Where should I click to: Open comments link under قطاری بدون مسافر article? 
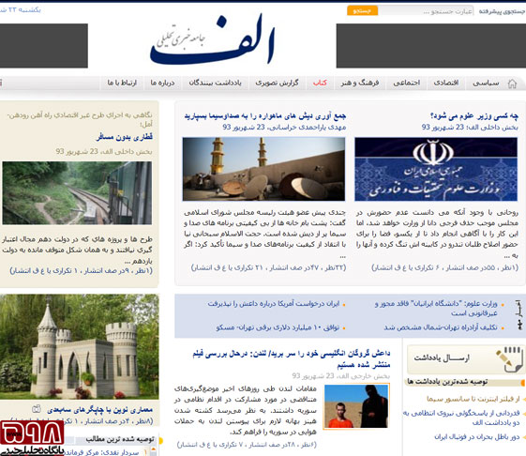(81, 270)
